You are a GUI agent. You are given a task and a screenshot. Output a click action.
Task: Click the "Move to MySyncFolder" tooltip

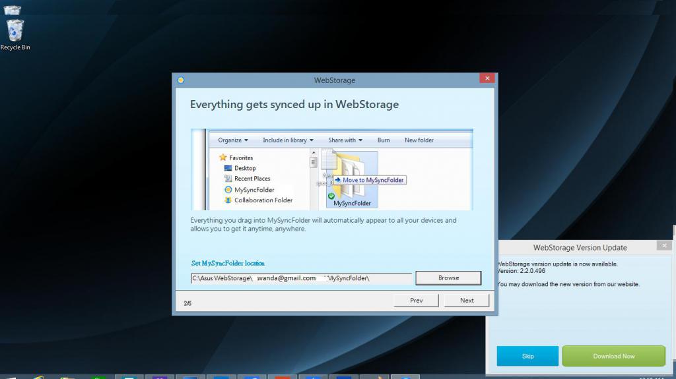370,180
